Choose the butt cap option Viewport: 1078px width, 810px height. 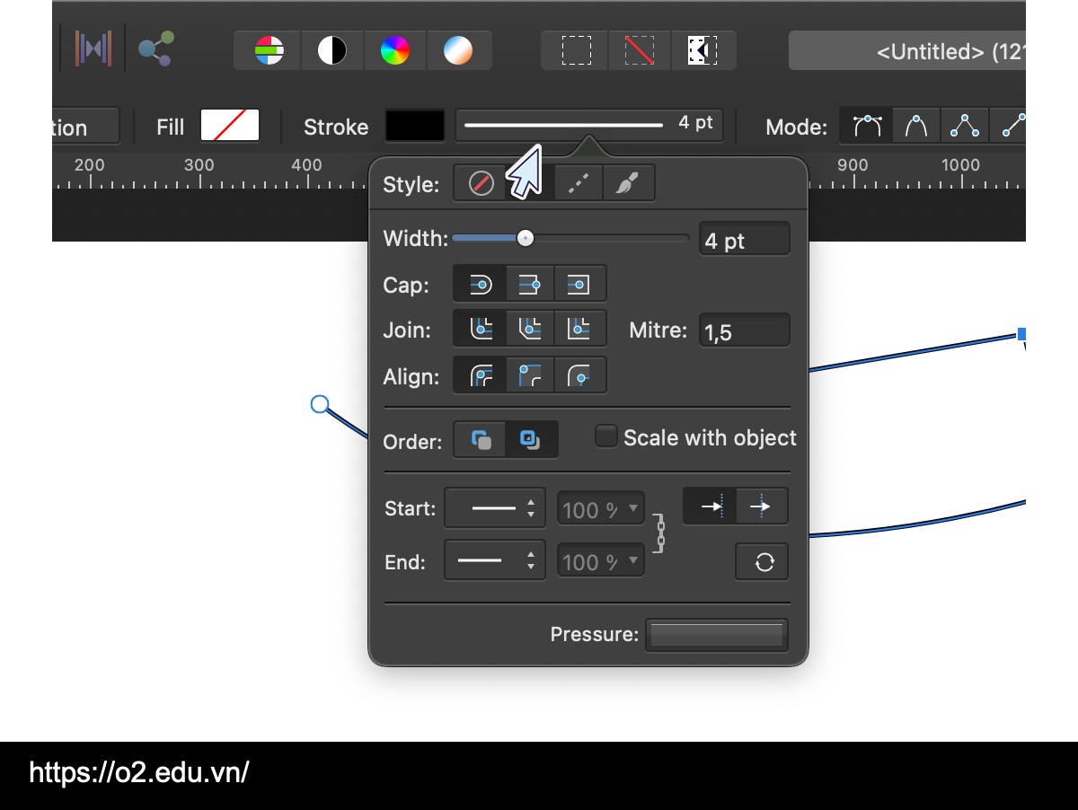tap(530, 285)
